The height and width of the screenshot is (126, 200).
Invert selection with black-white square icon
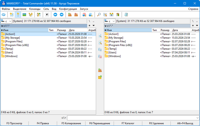pyautogui.click(x=47, y=15)
